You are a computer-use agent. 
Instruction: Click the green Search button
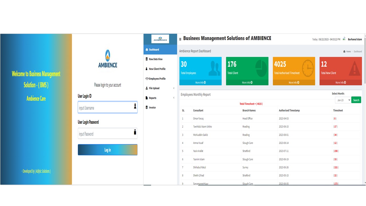[x=356, y=100]
